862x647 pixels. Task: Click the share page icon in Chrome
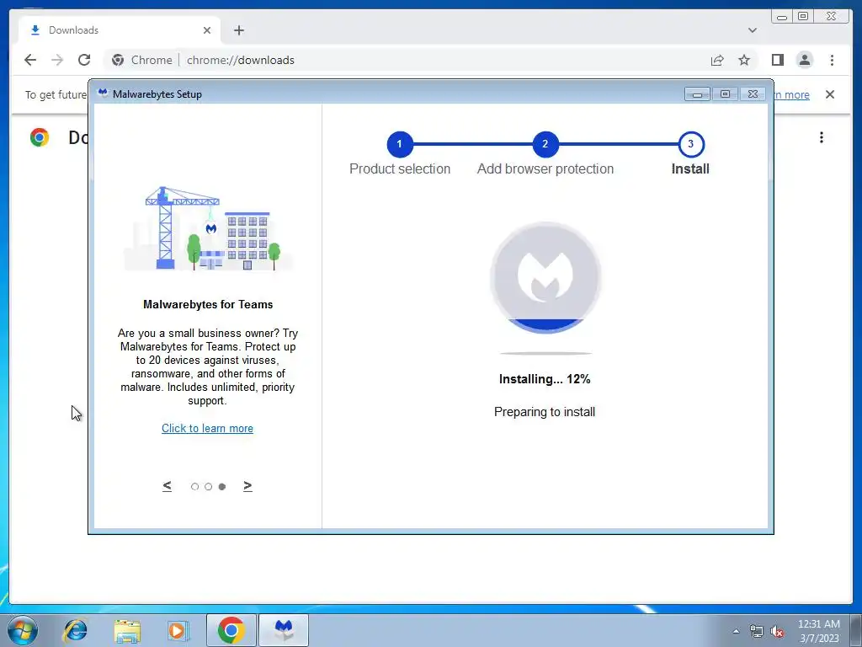(x=717, y=60)
